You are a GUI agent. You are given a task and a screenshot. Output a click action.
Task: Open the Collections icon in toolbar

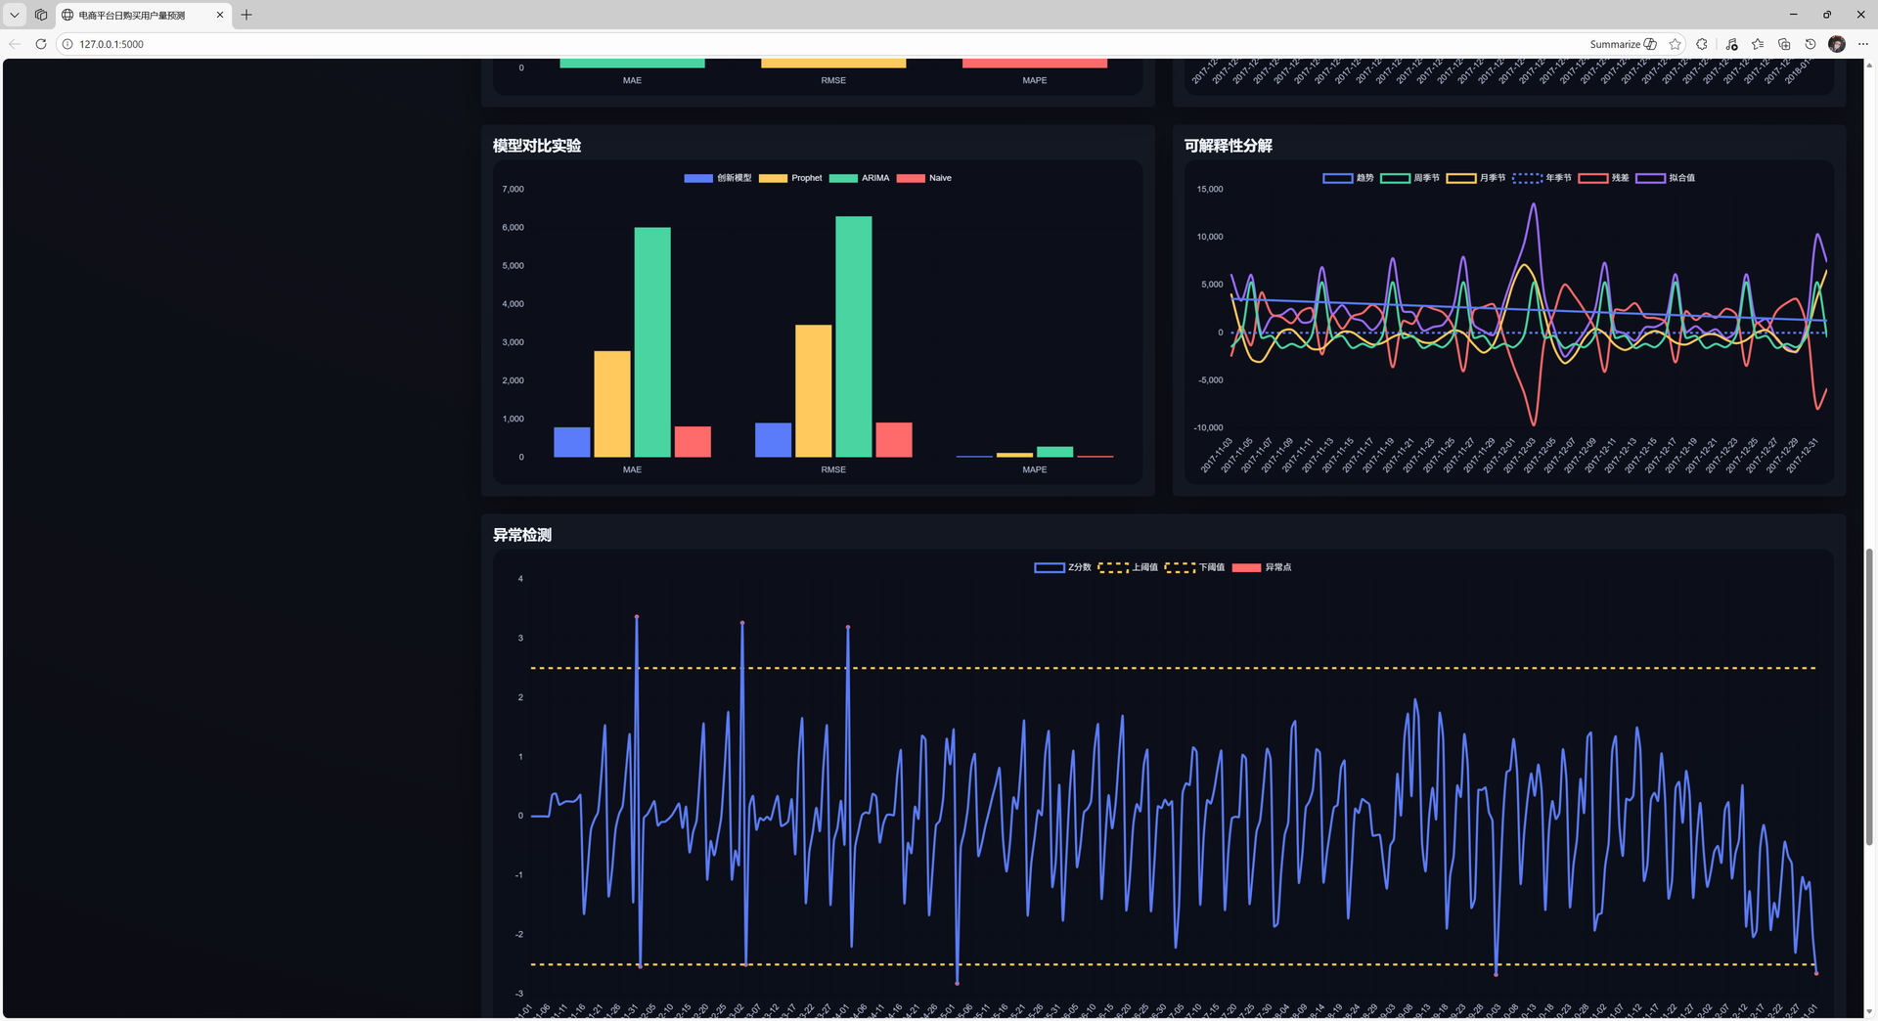coord(1784,44)
